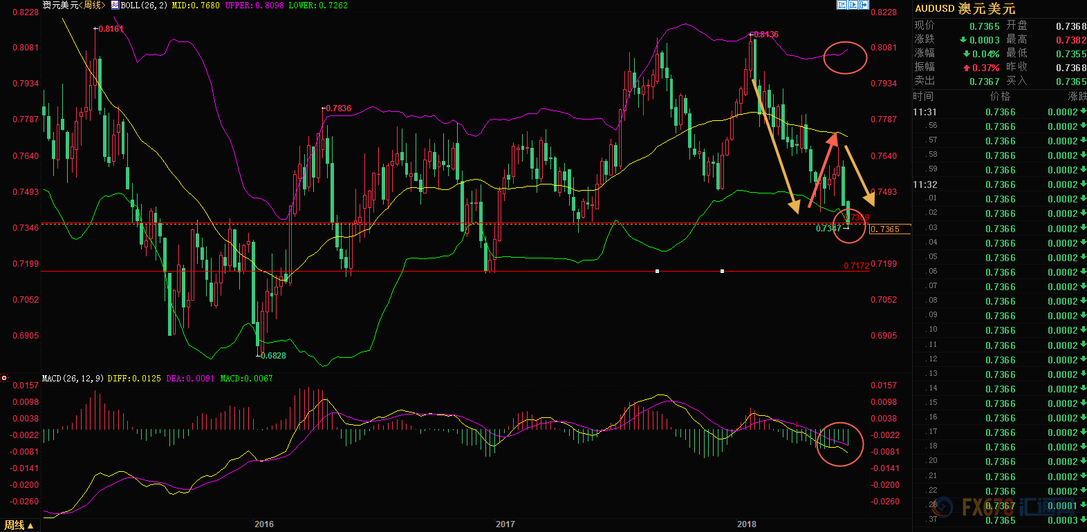Click the 价格 column header
This screenshot has height=532, width=1087.
[x=1000, y=97]
